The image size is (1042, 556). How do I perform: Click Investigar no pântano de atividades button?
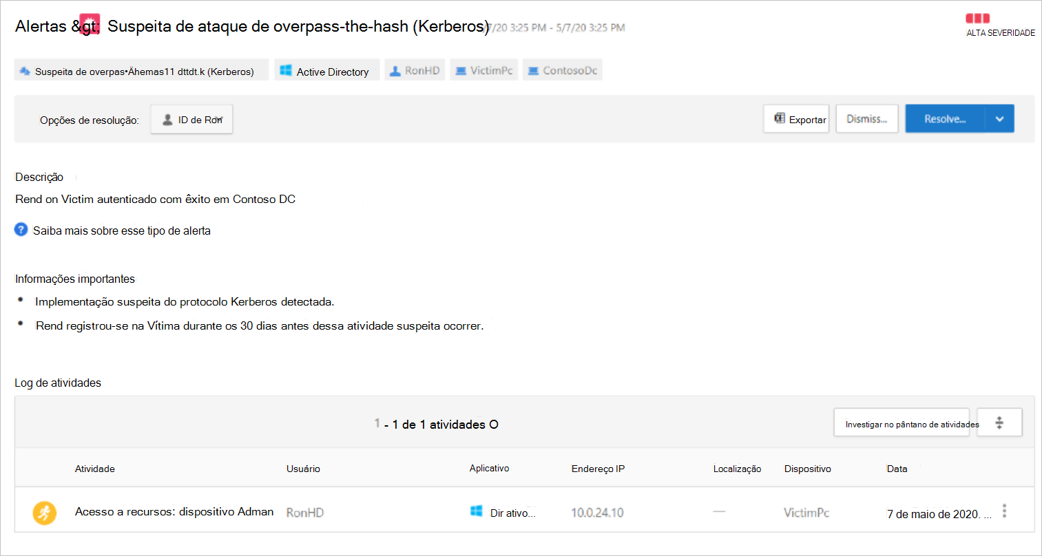point(902,423)
